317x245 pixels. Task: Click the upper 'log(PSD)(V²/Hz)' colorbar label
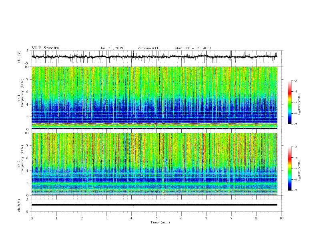point(300,104)
